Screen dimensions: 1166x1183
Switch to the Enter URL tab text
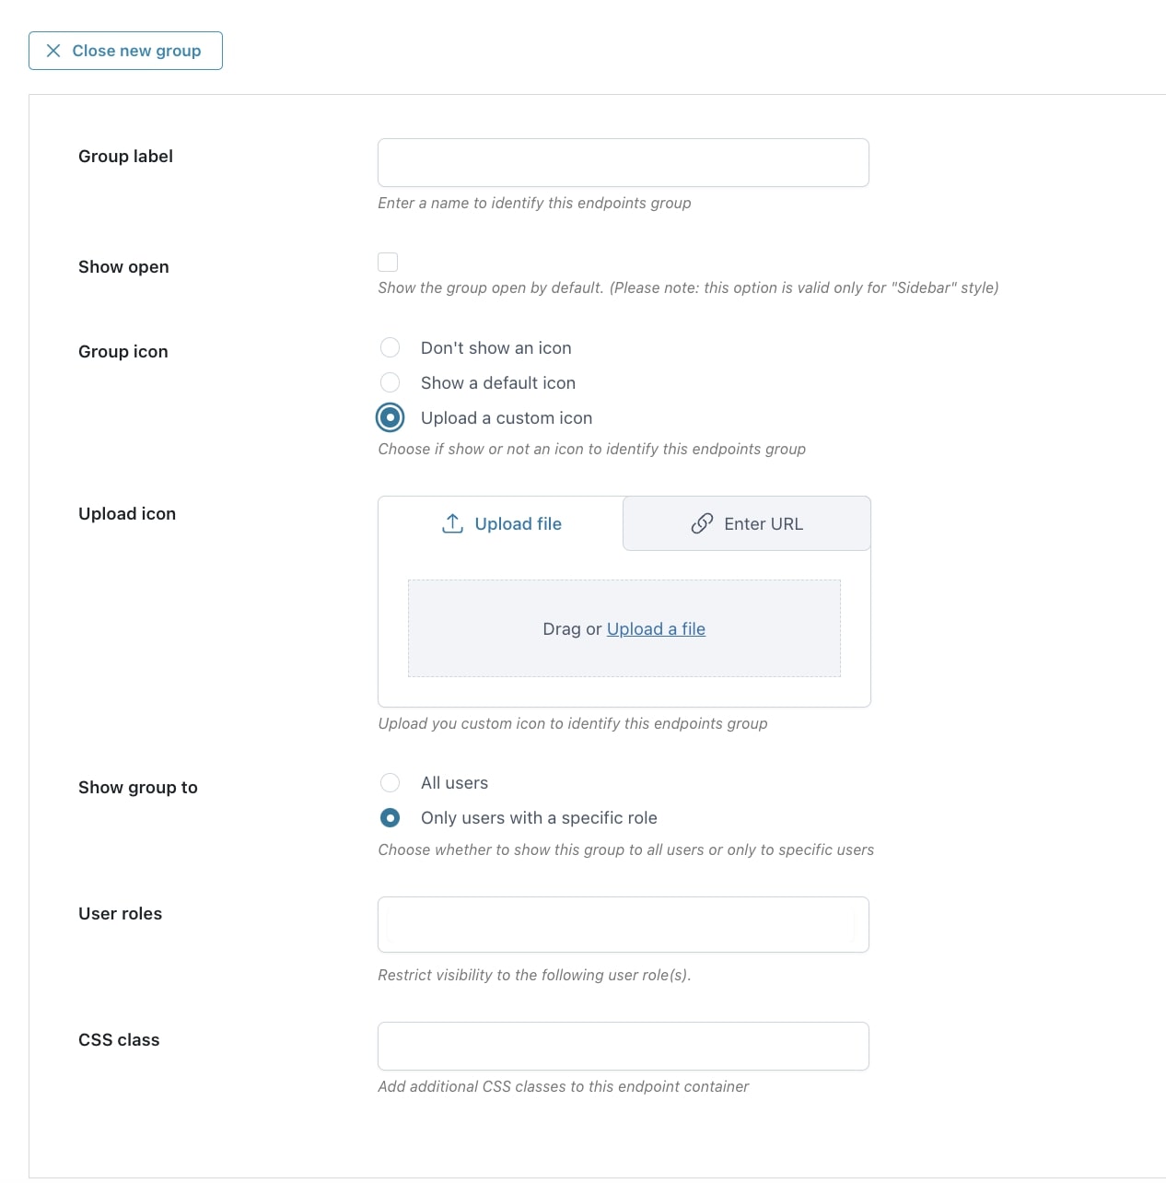pos(763,523)
